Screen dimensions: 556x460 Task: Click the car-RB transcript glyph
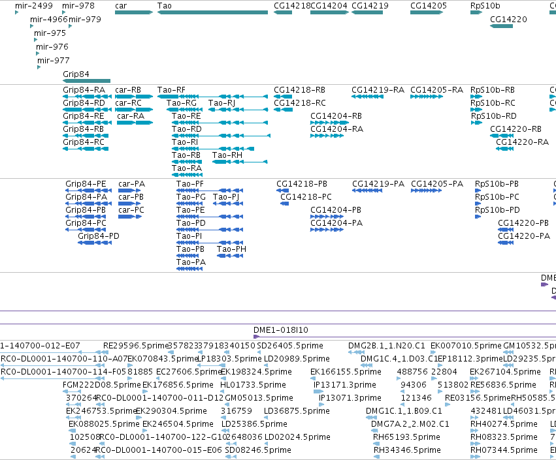[134, 97]
